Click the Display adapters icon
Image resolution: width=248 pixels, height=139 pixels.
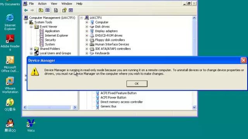[92, 31]
